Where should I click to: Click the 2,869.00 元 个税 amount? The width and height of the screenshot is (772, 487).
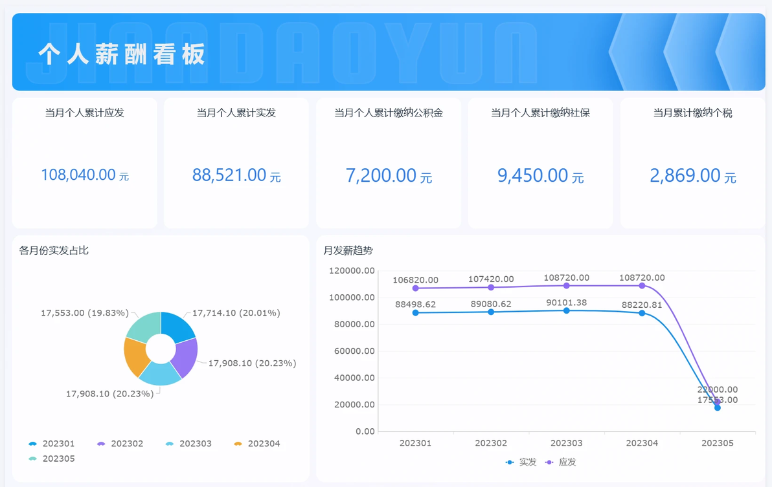pyautogui.click(x=692, y=175)
